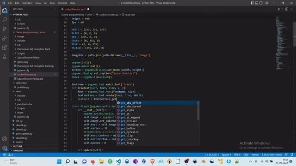Open Firefox from taskbar
This screenshot has width=296, height=166.
(93, 161)
